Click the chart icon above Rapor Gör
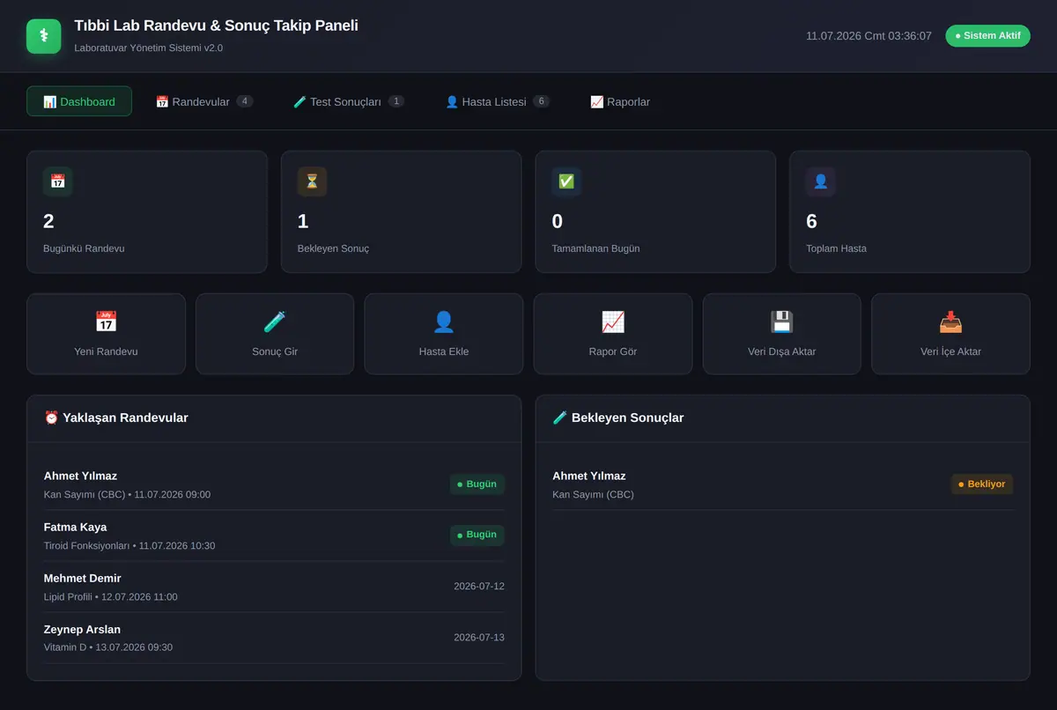This screenshot has width=1057, height=710. tap(613, 322)
